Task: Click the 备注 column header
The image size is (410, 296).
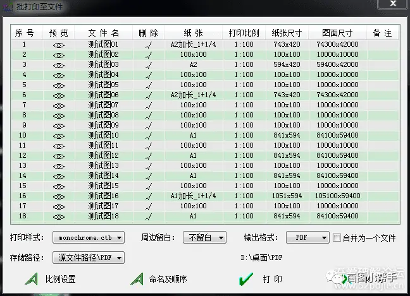Action: pyautogui.click(x=383, y=33)
